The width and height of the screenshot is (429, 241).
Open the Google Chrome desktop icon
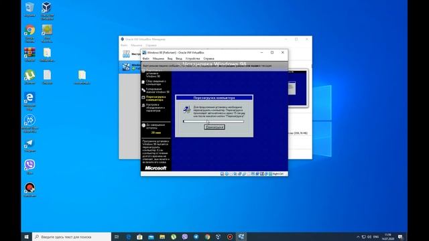click(29, 34)
